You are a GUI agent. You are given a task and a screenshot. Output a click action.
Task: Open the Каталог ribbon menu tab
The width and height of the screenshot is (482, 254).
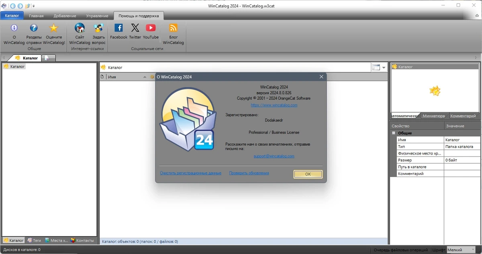point(12,16)
